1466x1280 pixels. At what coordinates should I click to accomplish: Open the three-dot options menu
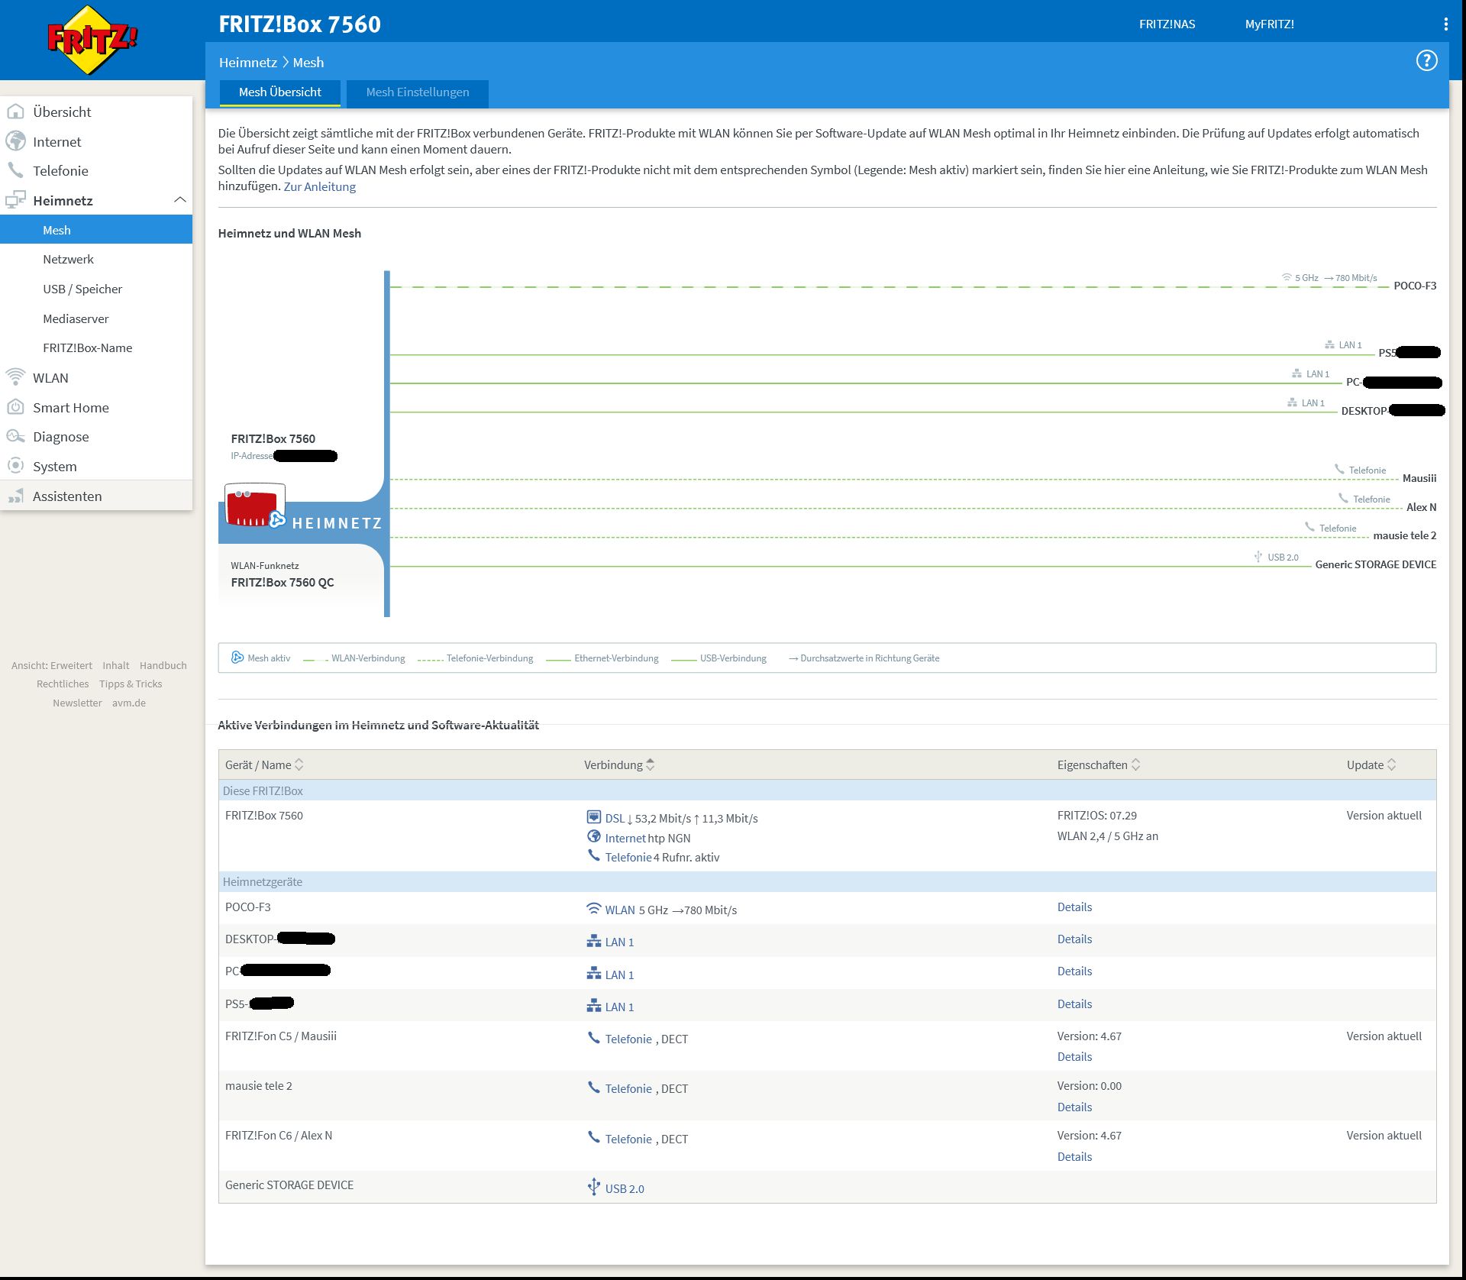click(1445, 24)
